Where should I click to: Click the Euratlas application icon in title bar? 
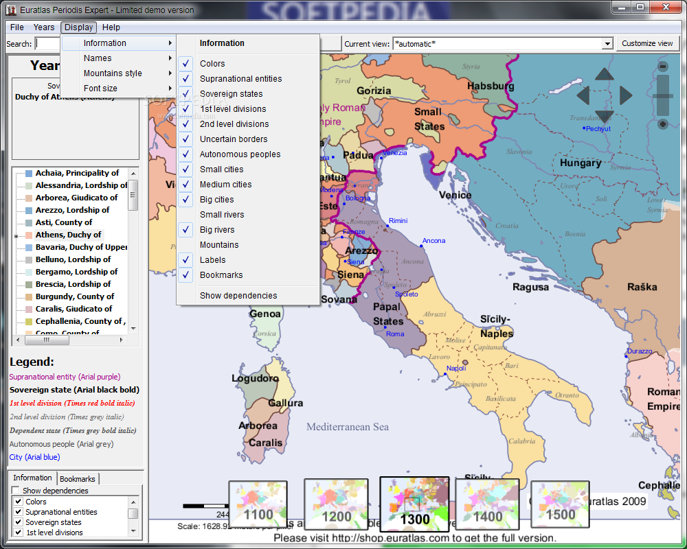11,10
